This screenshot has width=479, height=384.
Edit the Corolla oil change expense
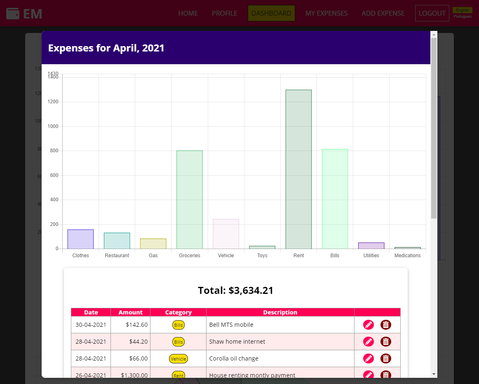click(369, 358)
